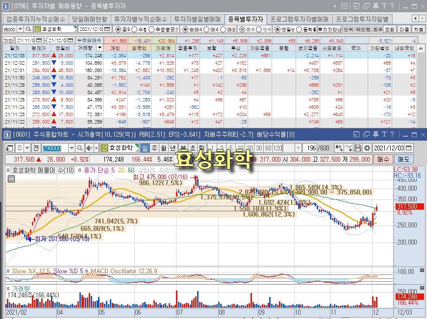Click the grid table icon on chart area
This screenshot has height=319, width=427.
(11, 179)
